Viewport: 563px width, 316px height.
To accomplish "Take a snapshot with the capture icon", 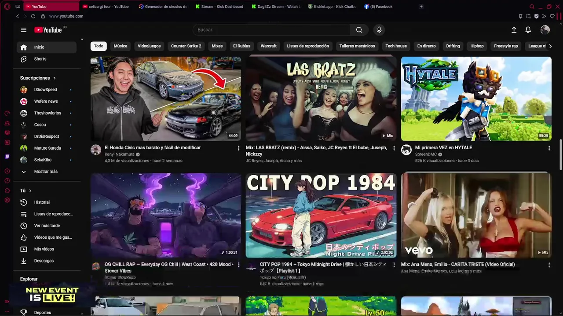I will [x=528, y=16].
